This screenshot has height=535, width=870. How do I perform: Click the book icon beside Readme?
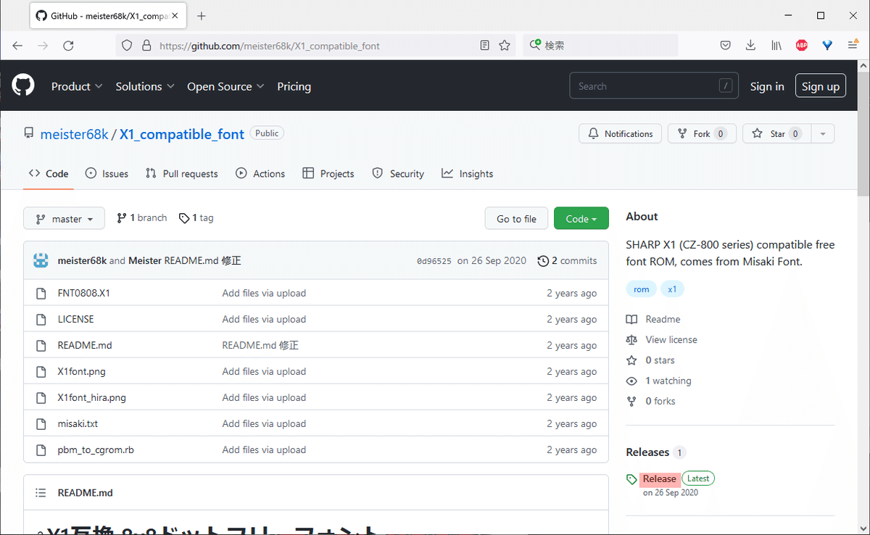[631, 319]
